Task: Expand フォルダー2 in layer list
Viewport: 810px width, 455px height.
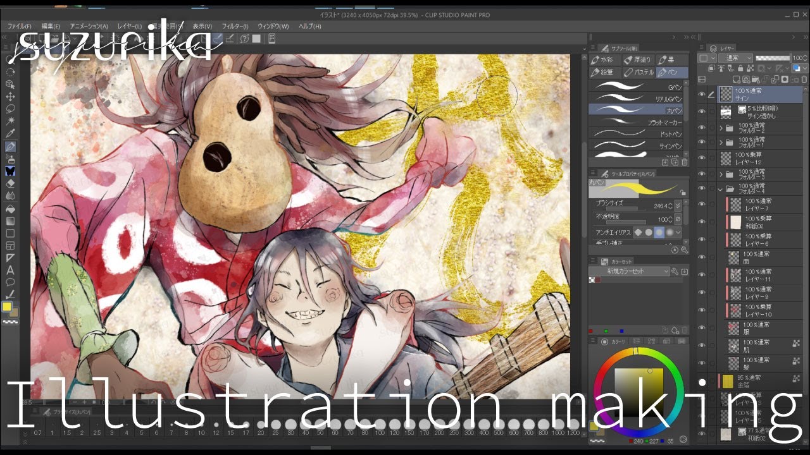Action: 721,128
